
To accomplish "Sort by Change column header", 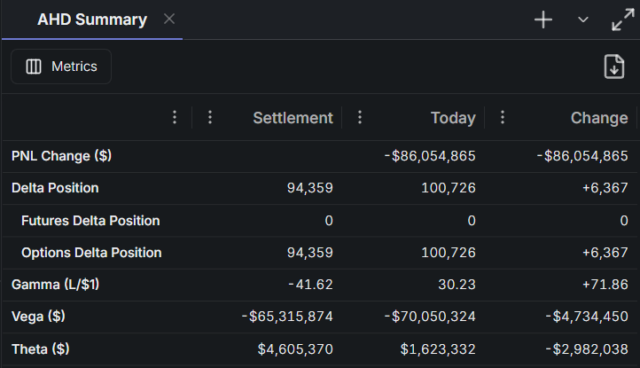I will point(599,118).
